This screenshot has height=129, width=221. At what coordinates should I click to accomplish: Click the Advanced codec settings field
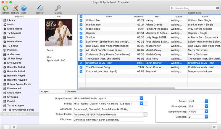coord(108,109)
